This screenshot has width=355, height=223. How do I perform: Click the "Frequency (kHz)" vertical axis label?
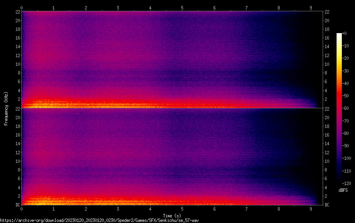pos(6,108)
